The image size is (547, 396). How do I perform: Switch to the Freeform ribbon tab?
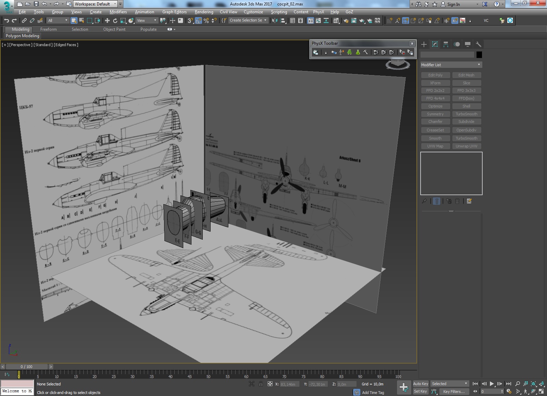48,29
